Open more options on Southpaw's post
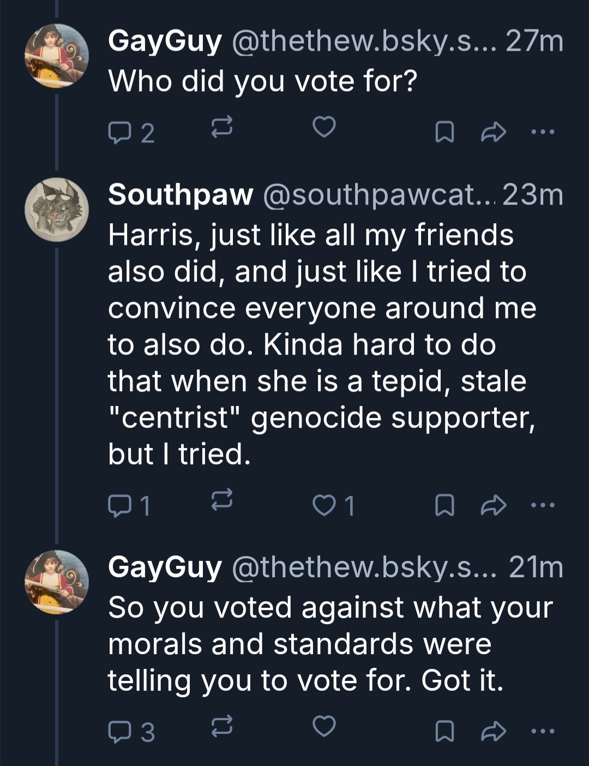The width and height of the screenshot is (589, 766). pos(543,505)
